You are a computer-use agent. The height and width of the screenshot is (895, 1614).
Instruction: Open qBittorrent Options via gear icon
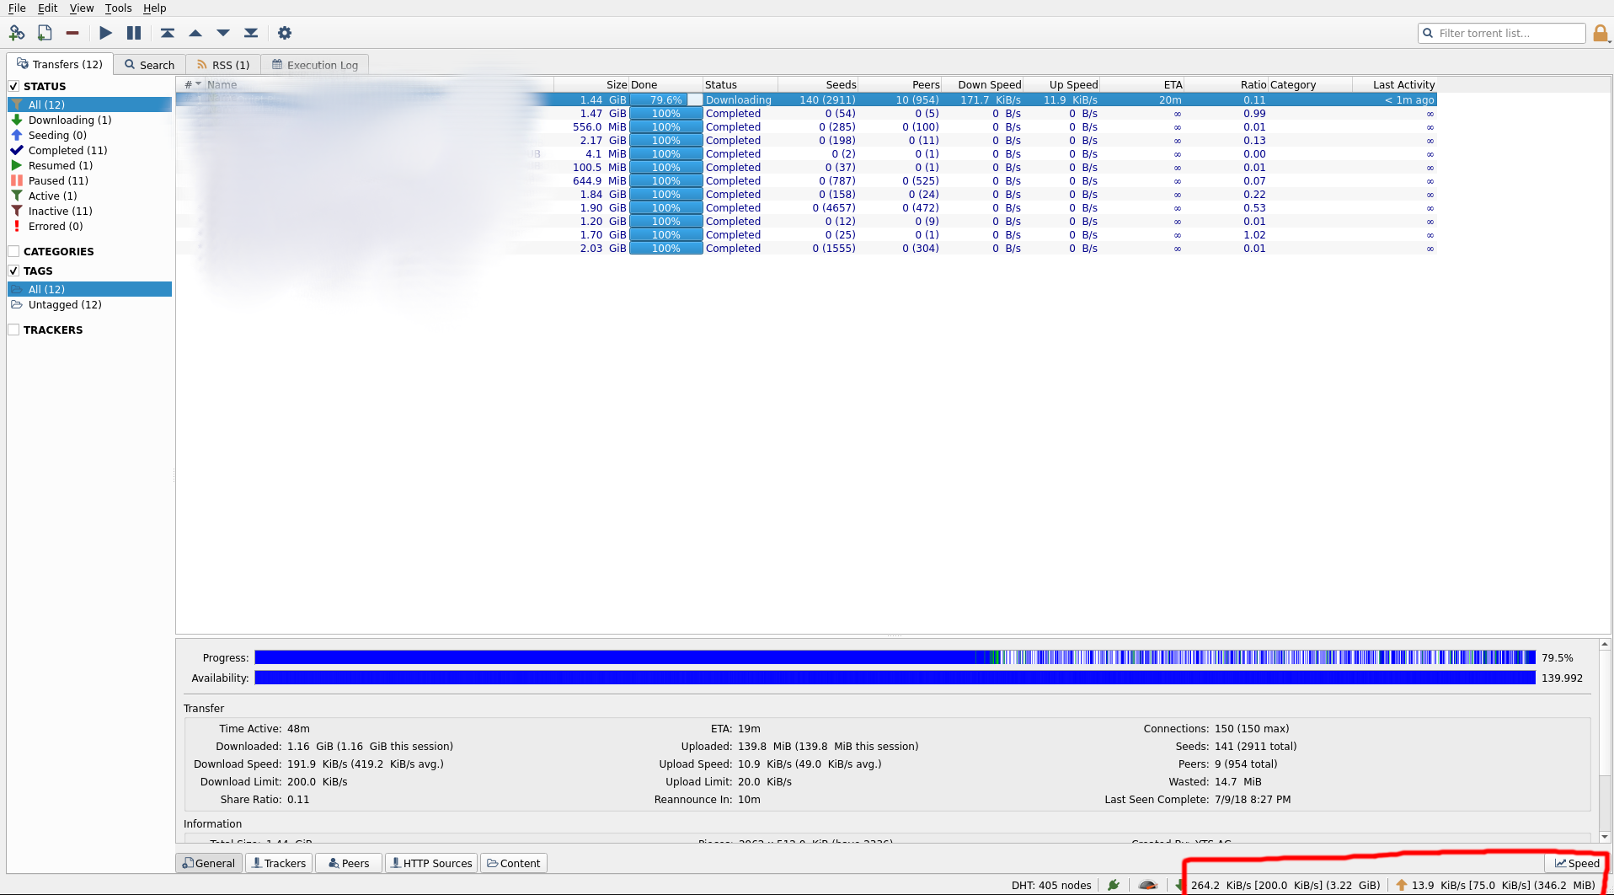coord(285,33)
